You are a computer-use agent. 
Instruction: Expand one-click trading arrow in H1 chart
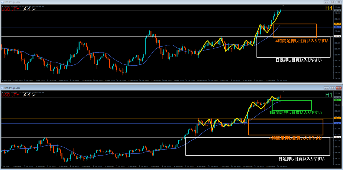(x=2, y=92)
